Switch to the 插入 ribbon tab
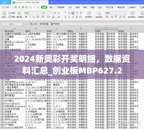The image size is (144, 129). pos(52,7)
